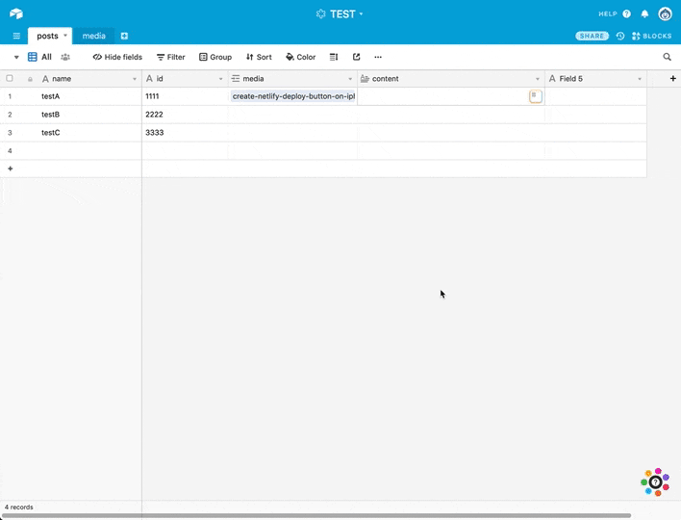Click the media column header
Screen dimensions: 681x520
pyautogui.click(x=292, y=79)
